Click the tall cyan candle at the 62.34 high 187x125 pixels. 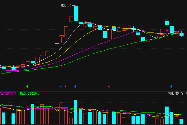[76, 14]
